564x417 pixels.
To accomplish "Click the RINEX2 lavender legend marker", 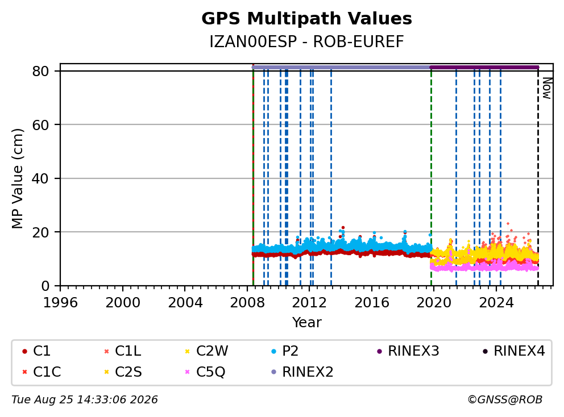I will 273,372.
